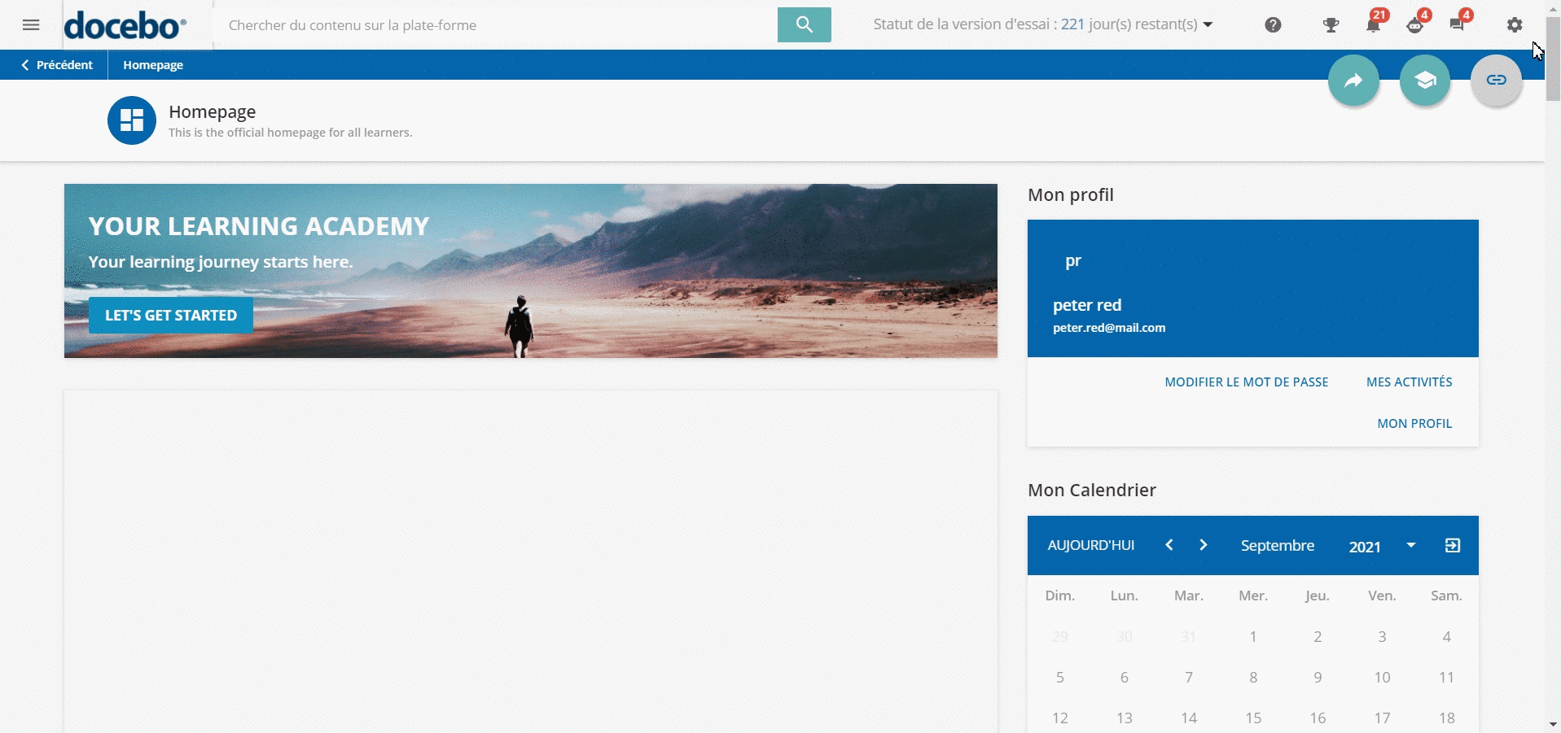The width and height of the screenshot is (1561, 733).
Task: Open the admin settings gear icon
Action: point(1514,25)
